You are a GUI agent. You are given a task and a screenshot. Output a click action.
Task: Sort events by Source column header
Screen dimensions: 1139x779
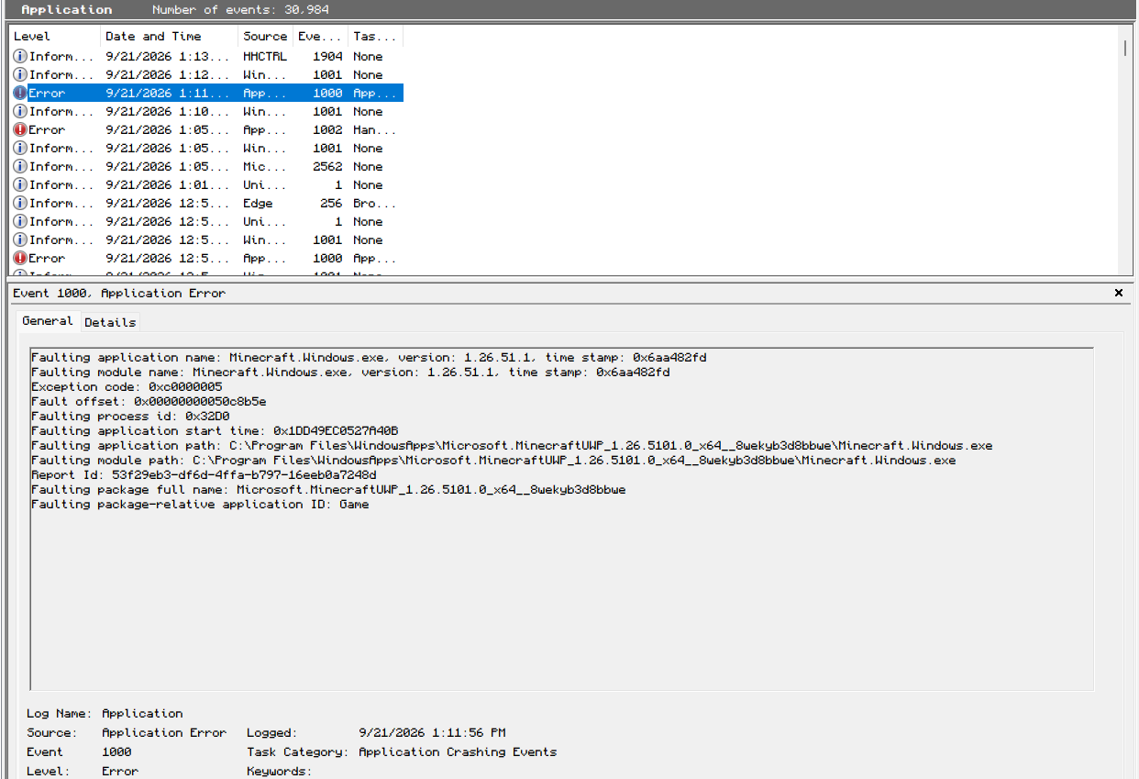265,37
